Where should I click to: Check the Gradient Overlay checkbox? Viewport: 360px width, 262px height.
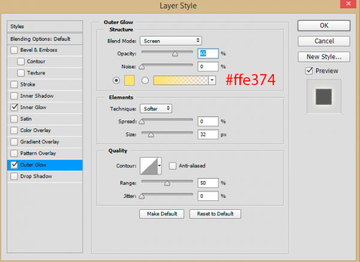pos(14,141)
